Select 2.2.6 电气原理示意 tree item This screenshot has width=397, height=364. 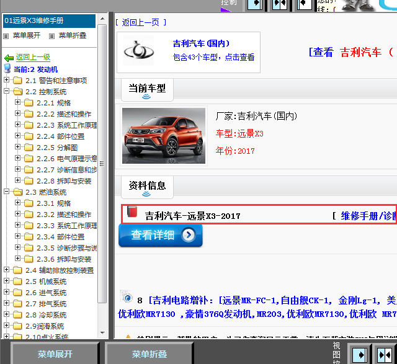tap(67, 159)
